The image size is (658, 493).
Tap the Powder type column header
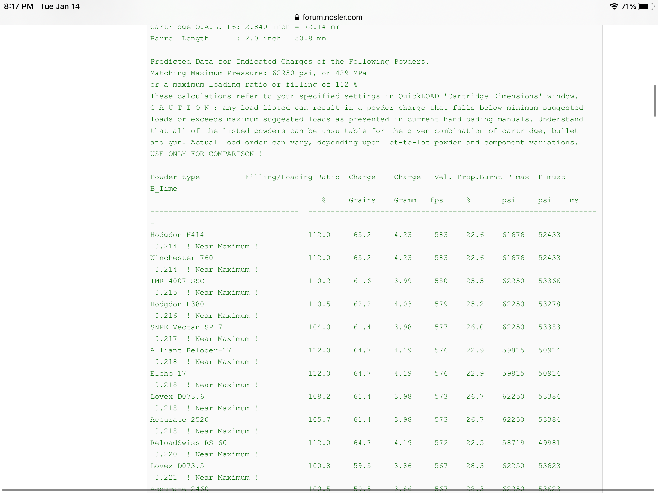[175, 177]
